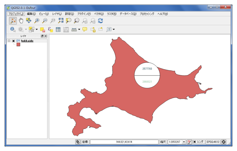Open the レイヤ(L) menu
Screen dimensions: 237x151
57,14
